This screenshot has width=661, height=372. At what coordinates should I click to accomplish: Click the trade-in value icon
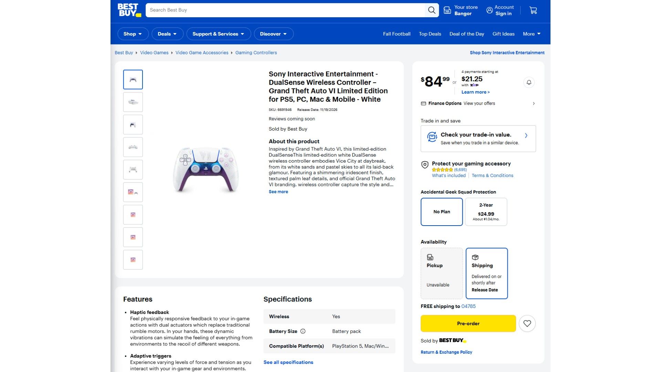point(432,137)
